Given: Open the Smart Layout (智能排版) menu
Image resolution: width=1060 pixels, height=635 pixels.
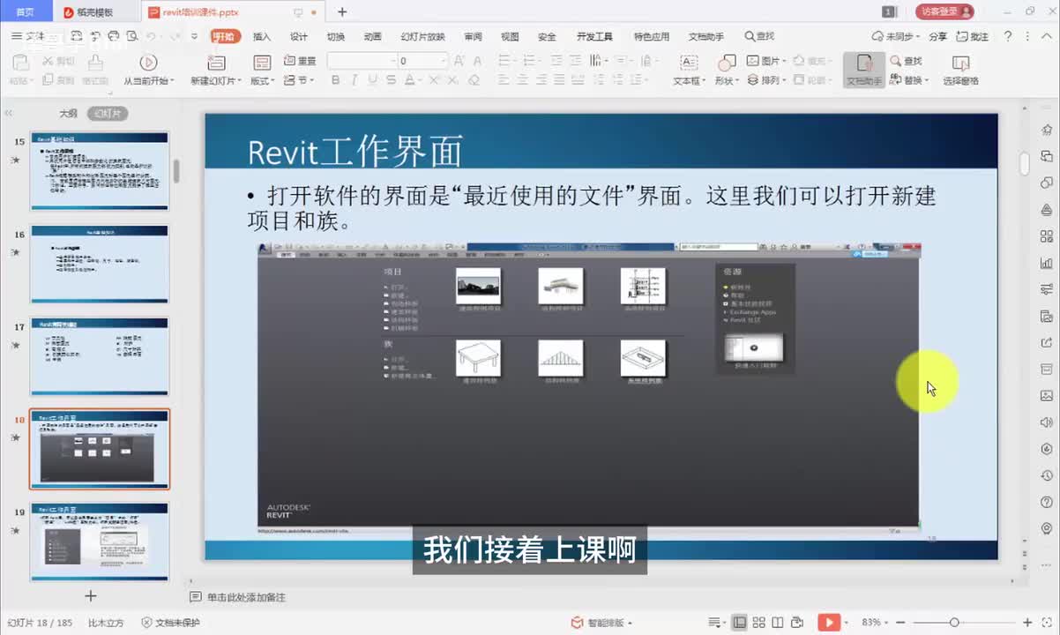Looking at the screenshot, I should (x=601, y=623).
